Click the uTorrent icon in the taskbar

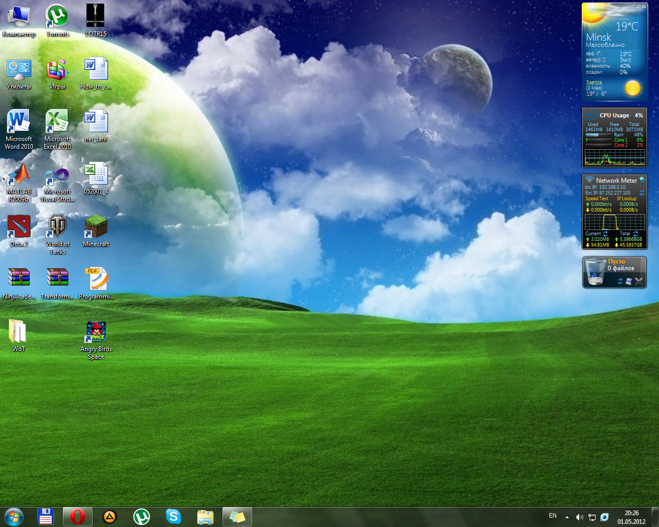pos(142,516)
